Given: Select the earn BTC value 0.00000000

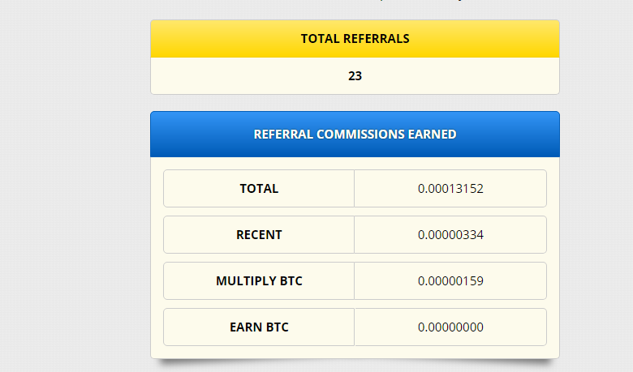Looking at the screenshot, I should pos(450,327).
